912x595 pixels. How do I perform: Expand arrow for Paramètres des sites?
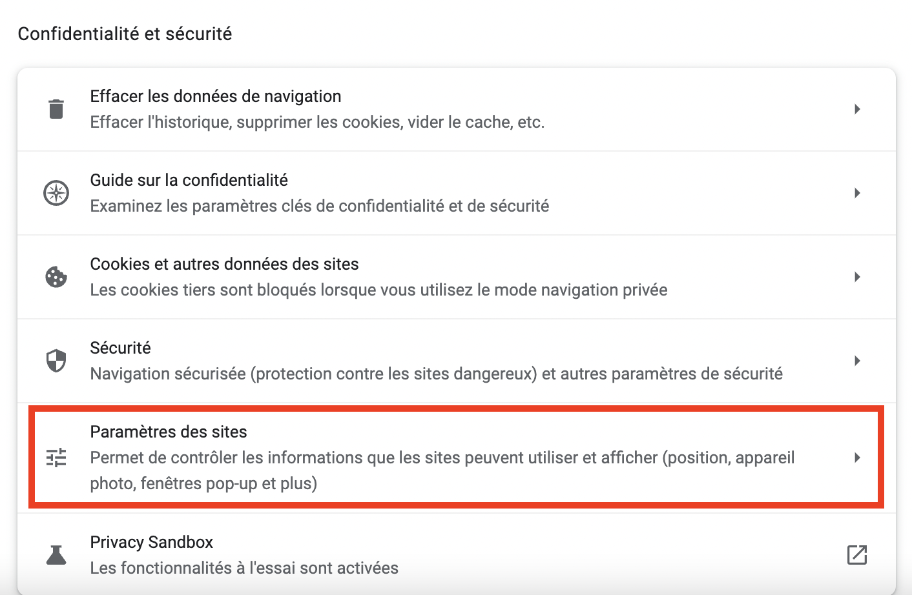click(x=857, y=458)
